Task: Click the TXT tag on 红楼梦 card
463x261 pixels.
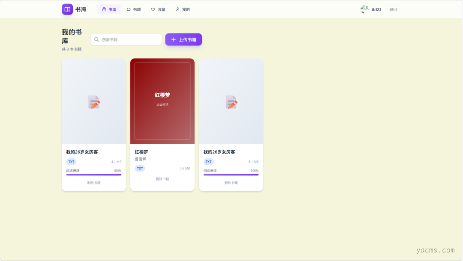Action: tap(140, 169)
